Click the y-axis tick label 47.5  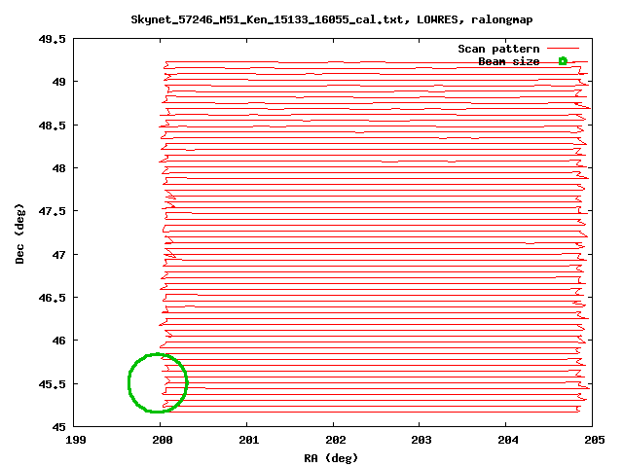(52, 211)
